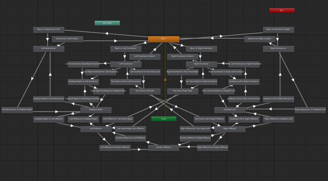Image resolution: width=328 pixels, height=181 pixels.
Task: Select the Left Armcannon state node
Action: pos(49,49)
